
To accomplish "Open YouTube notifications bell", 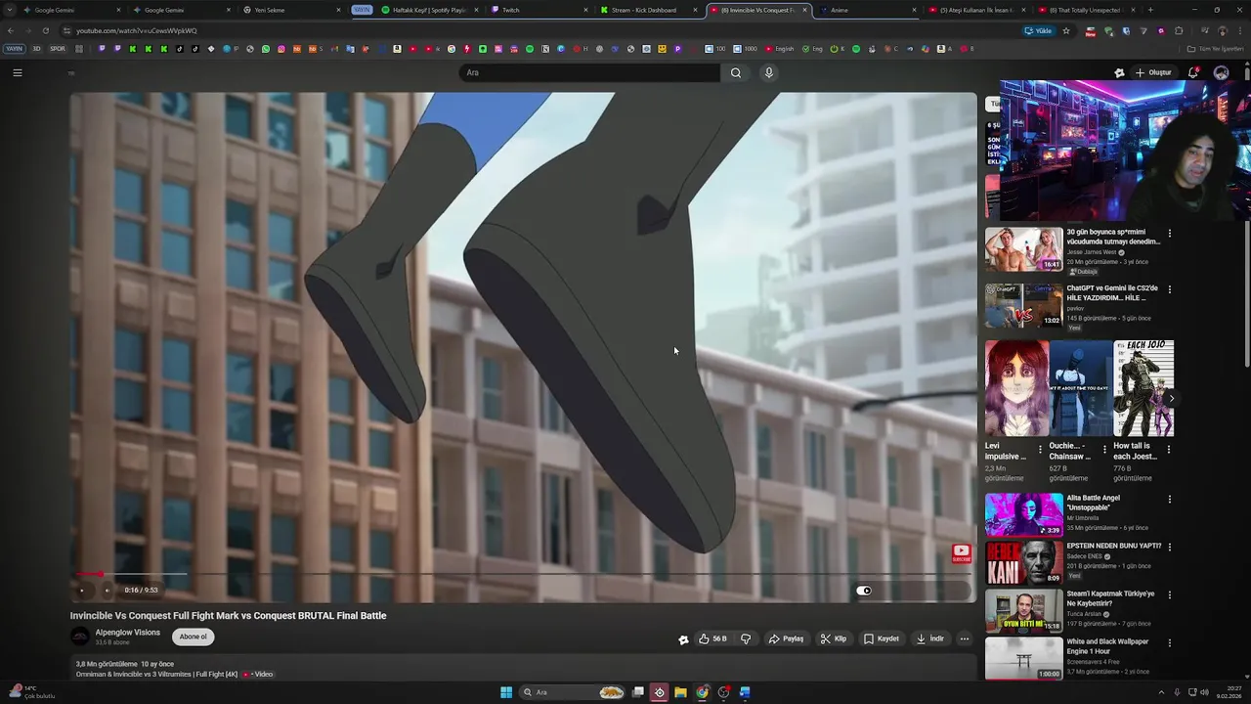I will [1193, 72].
